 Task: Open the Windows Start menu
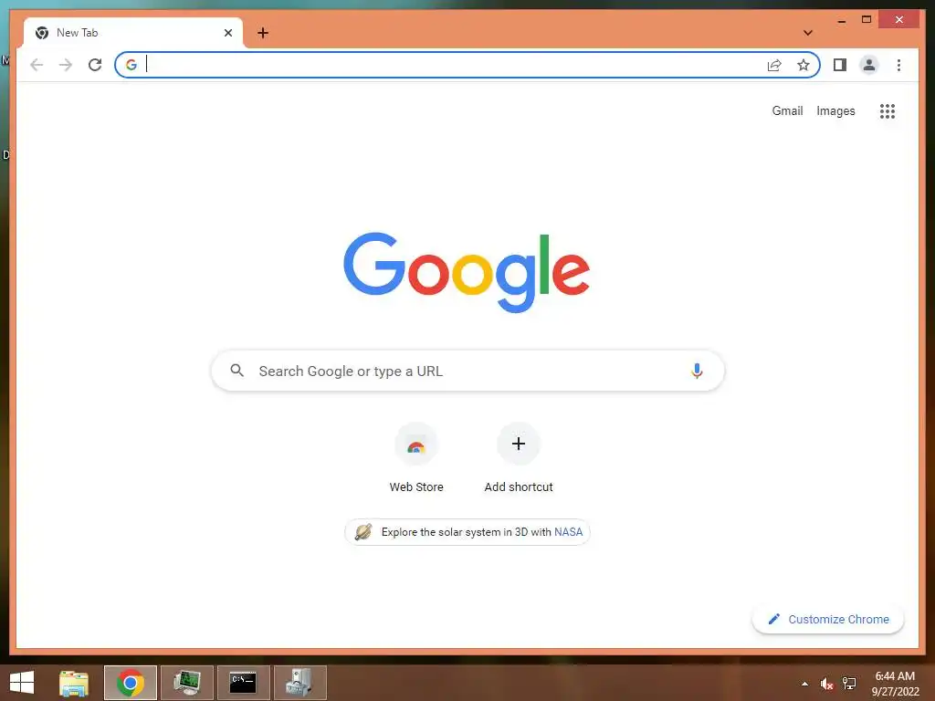tap(22, 683)
